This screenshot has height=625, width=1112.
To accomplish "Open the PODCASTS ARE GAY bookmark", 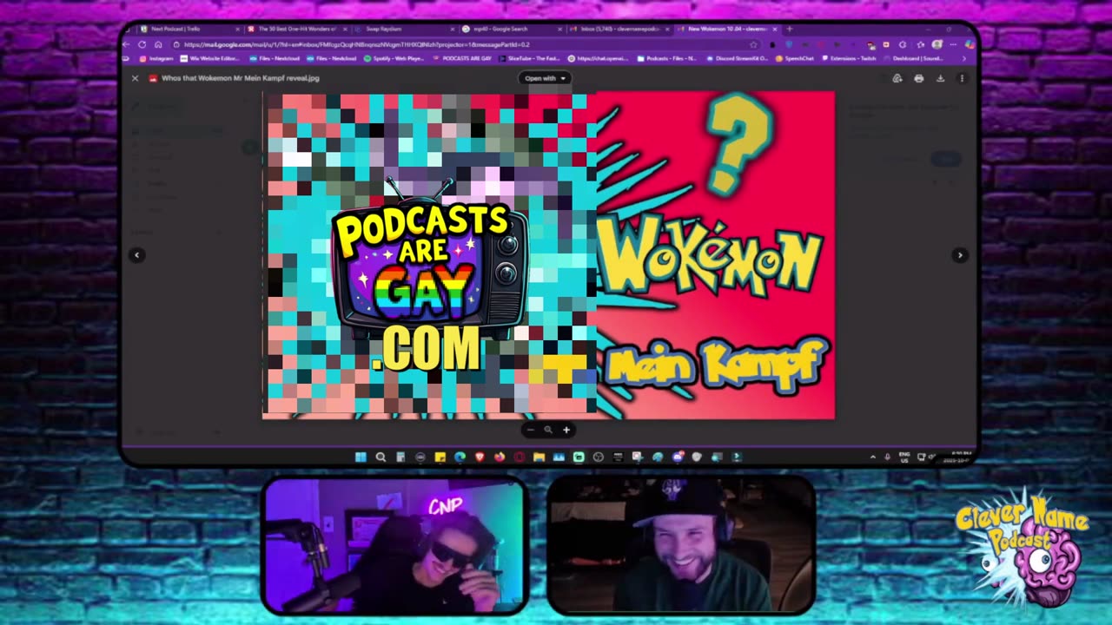I will click(x=462, y=59).
